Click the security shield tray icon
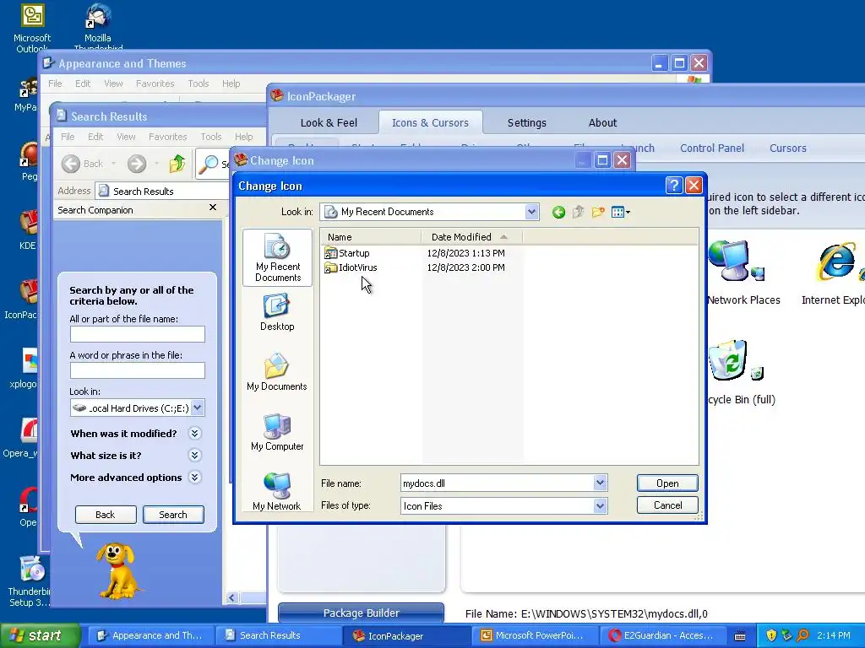865x648 pixels. [x=771, y=635]
